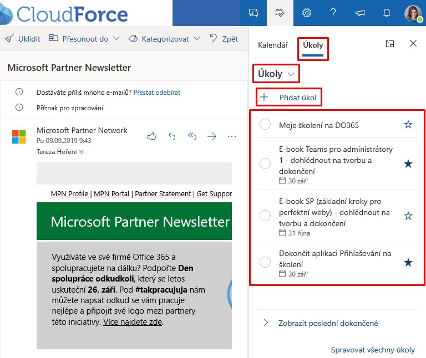Reply to email using reply arrow icon
This screenshot has height=358, width=426.
click(x=172, y=136)
